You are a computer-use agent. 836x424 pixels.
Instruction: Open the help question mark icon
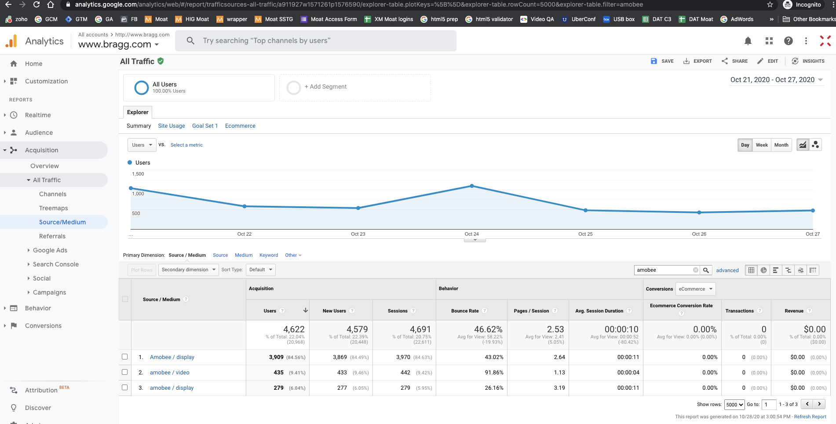click(x=788, y=41)
